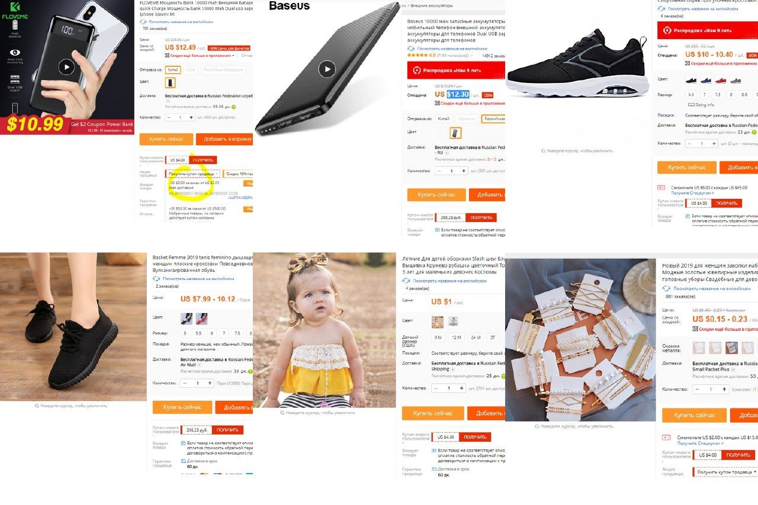Open the Small Packet Plus shipping dropdown
The width and height of the screenshot is (758, 505).
[734, 369]
